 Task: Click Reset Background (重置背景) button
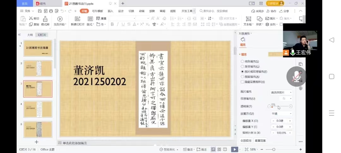tap(260, 141)
